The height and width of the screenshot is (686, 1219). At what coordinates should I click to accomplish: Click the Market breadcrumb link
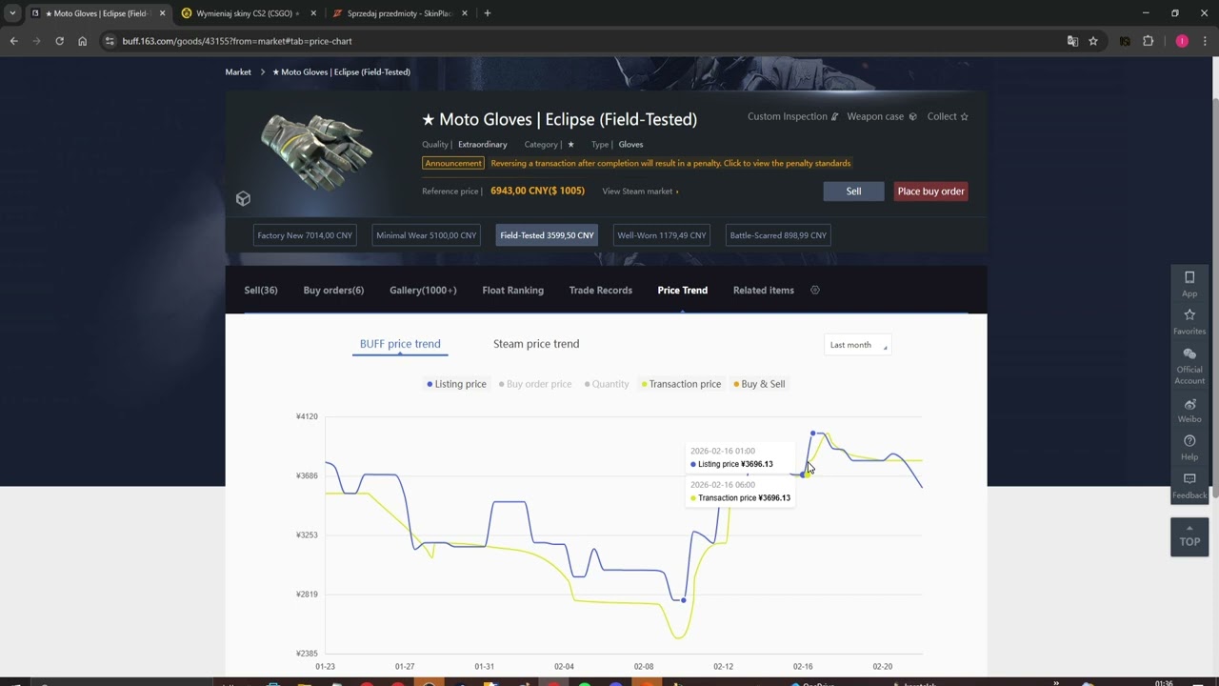click(238, 71)
